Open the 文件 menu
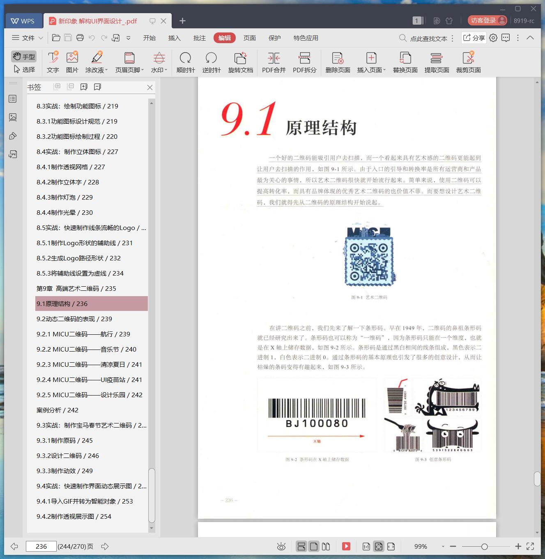Image resolution: width=545 pixels, height=559 pixels. click(27, 38)
